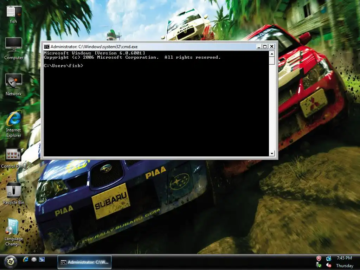Click the cmd.exe window title text
360x270 pixels.
point(94,47)
